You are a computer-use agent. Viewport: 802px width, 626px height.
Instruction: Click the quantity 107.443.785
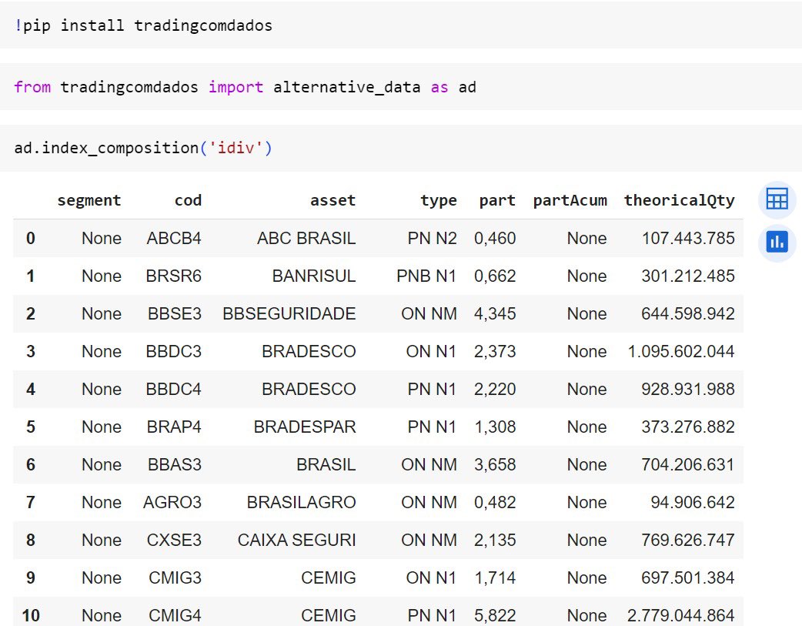tap(688, 238)
